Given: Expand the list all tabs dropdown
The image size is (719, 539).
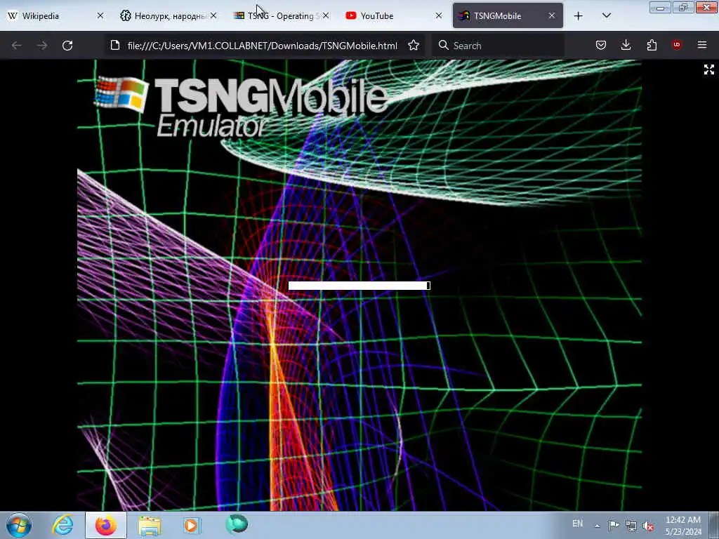Looking at the screenshot, I should coord(606,15).
